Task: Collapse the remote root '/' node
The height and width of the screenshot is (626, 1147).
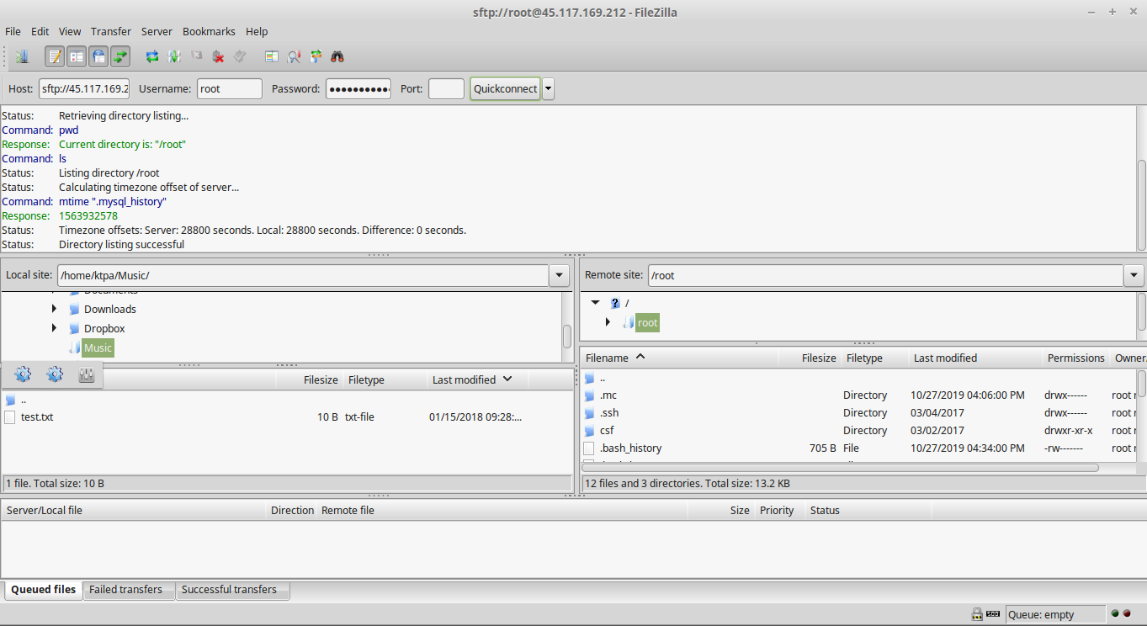Action: 596,303
